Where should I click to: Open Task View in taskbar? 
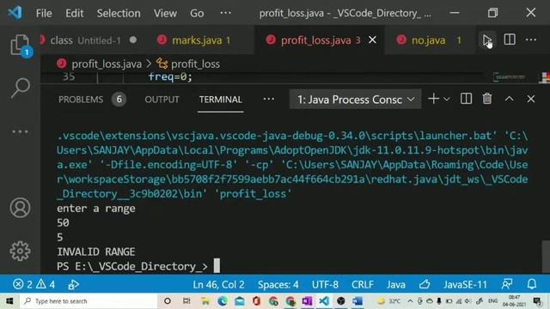tap(186, 301)
